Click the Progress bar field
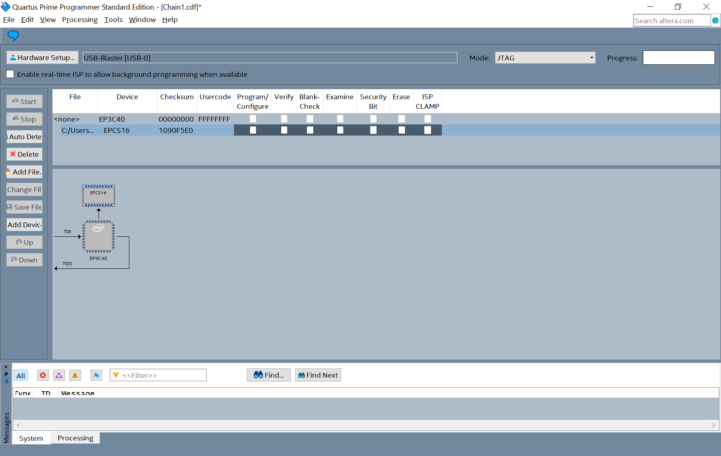 coord(679,58)
